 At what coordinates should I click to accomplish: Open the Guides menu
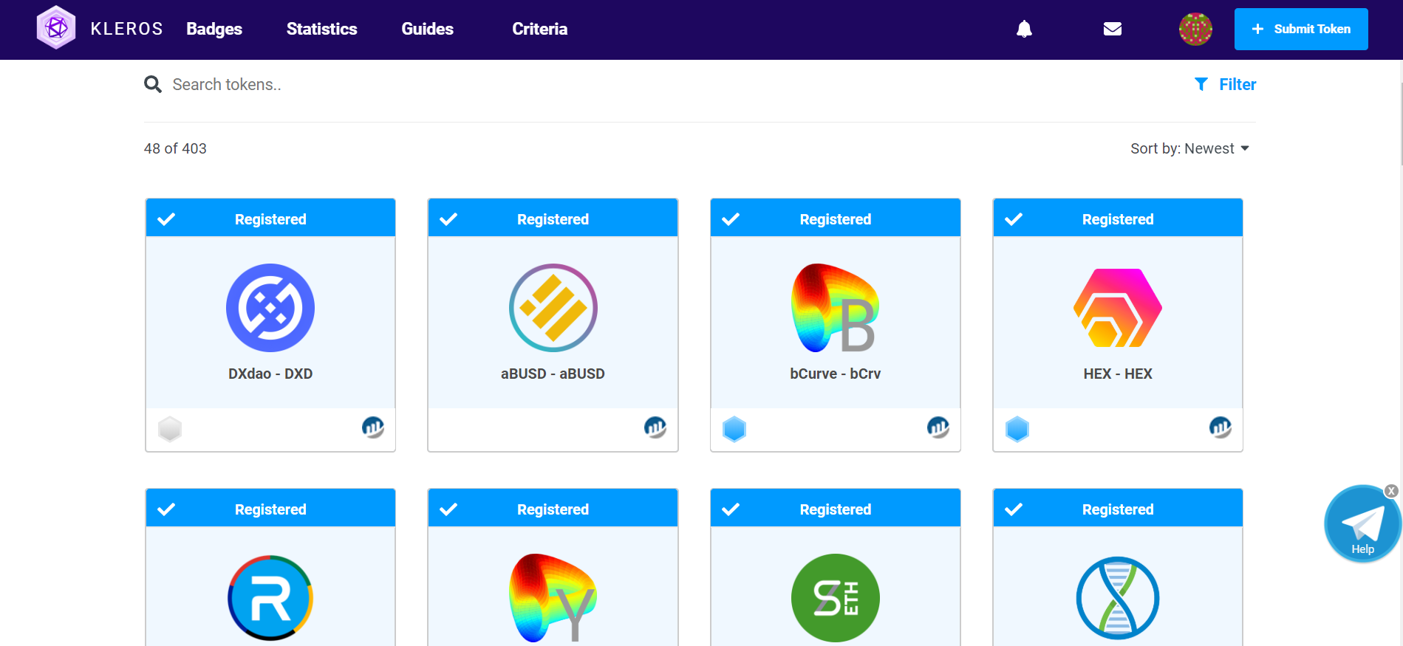coord(427,29)
